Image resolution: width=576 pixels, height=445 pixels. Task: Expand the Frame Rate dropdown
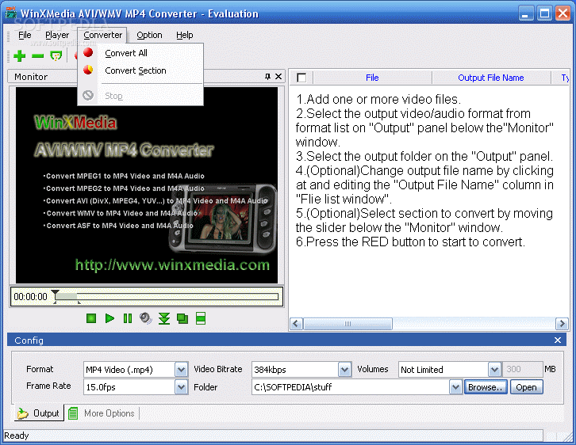pos(181,387)
